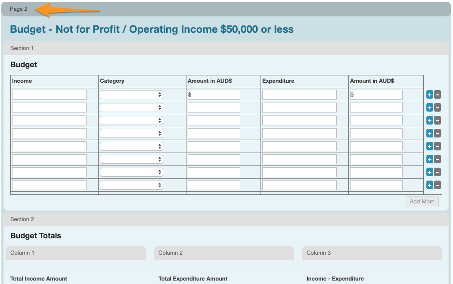Remove the sixth budget row

437,159
